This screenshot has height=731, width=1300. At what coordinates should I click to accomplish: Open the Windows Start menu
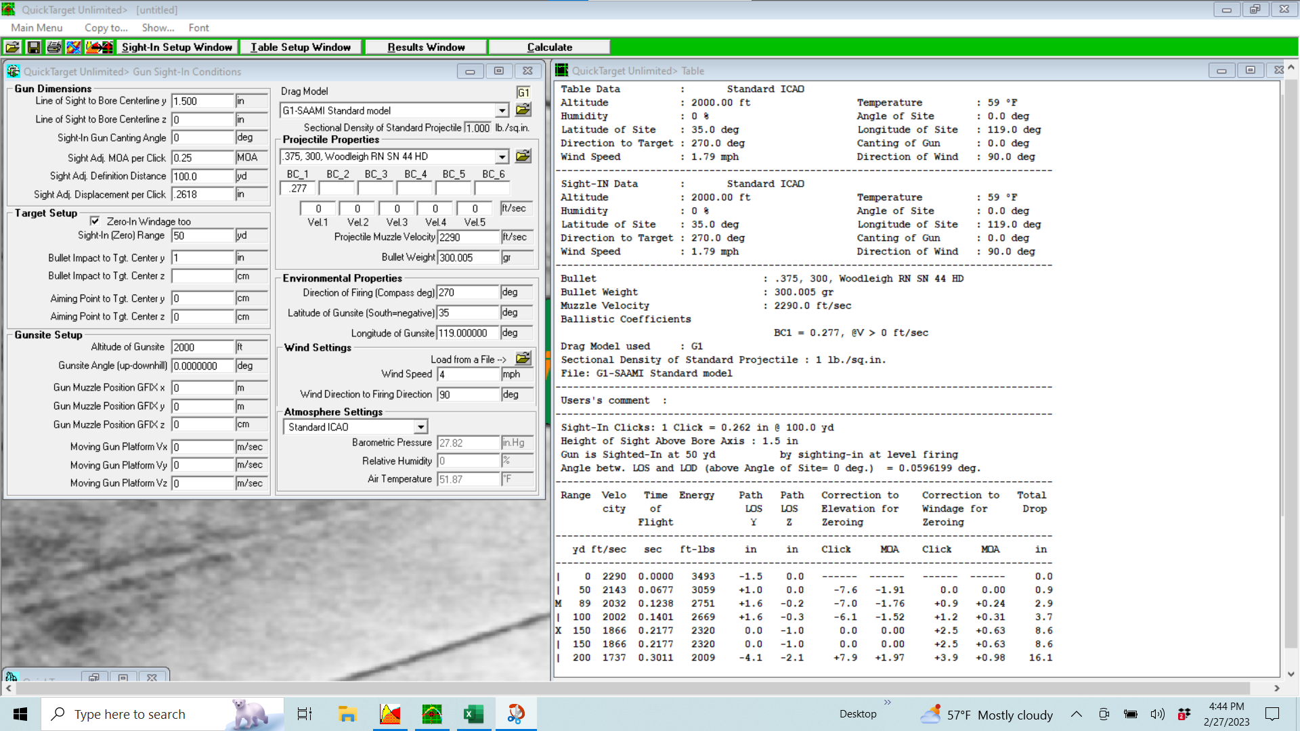20,714
